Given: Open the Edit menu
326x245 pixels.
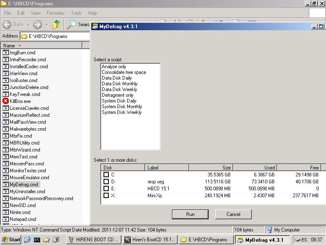Looking at the screenshot, I should [x=21, y=13].
